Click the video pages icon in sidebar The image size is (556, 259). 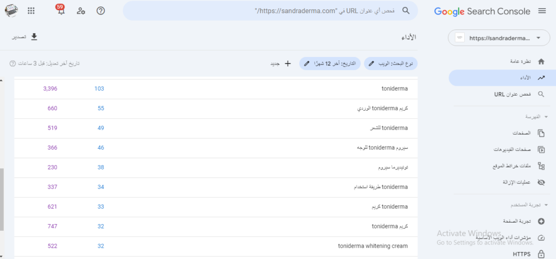(x=541, y=149)
